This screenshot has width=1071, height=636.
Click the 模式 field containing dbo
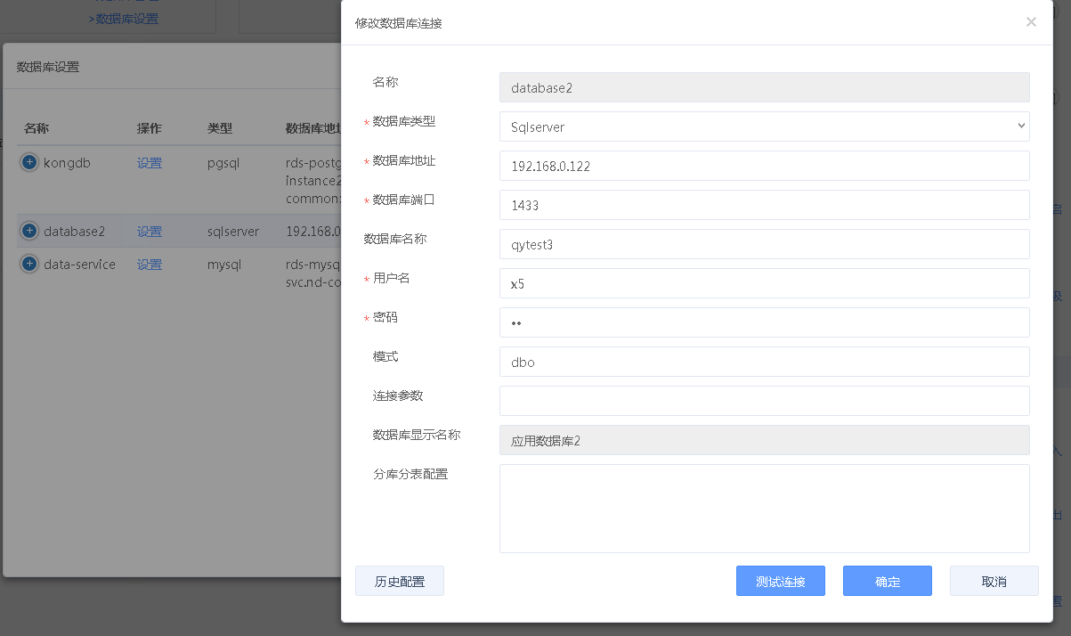click(764, 362)
